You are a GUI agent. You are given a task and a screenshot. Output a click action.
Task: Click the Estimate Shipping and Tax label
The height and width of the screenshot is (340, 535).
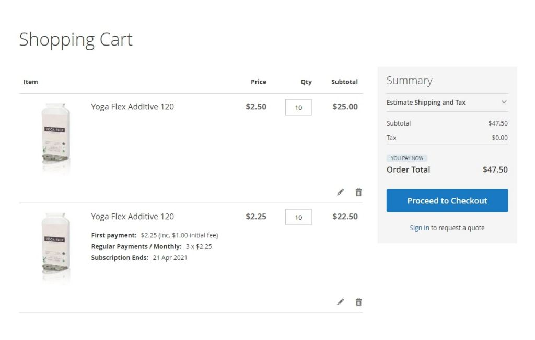point(426,102)
